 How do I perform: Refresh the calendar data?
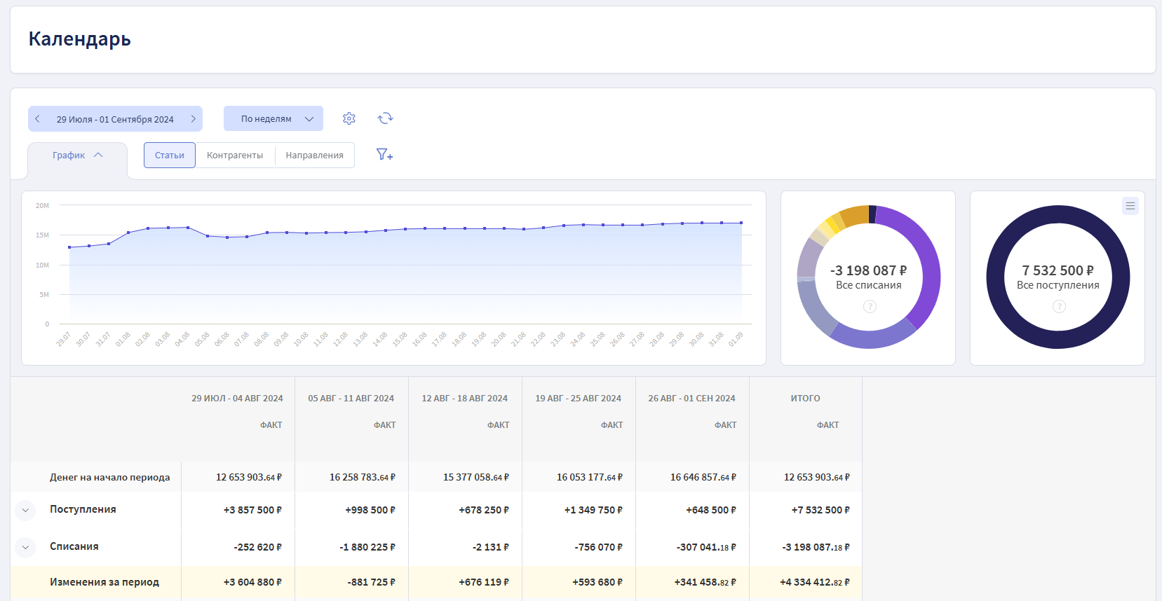point(385,118)
